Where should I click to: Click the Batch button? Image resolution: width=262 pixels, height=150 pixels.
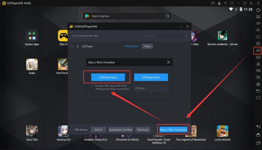98,130
